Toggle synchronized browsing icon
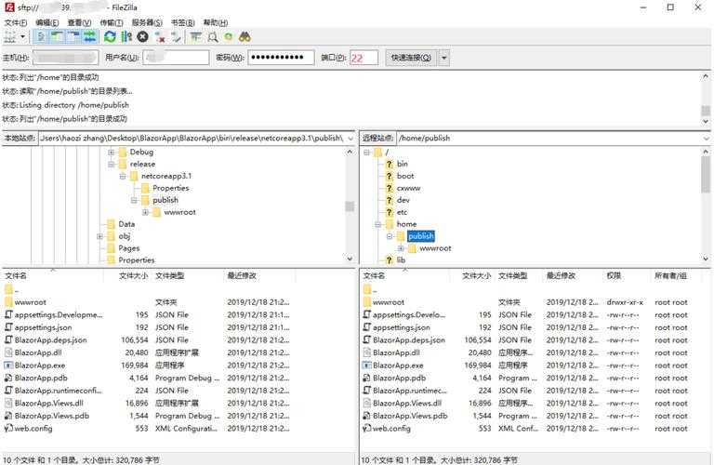Viewport: 714px width, 465px height. [229, 37]
